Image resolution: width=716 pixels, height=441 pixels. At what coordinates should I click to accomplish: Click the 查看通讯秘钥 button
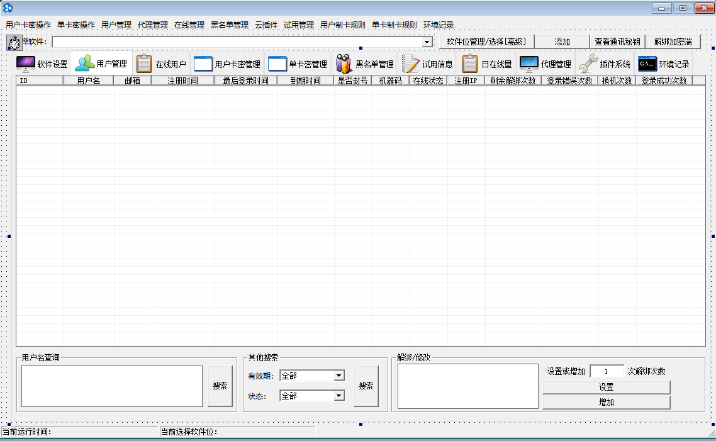617,42
